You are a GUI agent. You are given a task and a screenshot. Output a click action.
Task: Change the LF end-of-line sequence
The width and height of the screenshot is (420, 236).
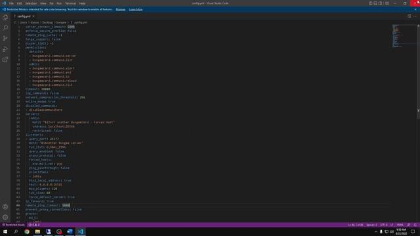click(392, 225)
